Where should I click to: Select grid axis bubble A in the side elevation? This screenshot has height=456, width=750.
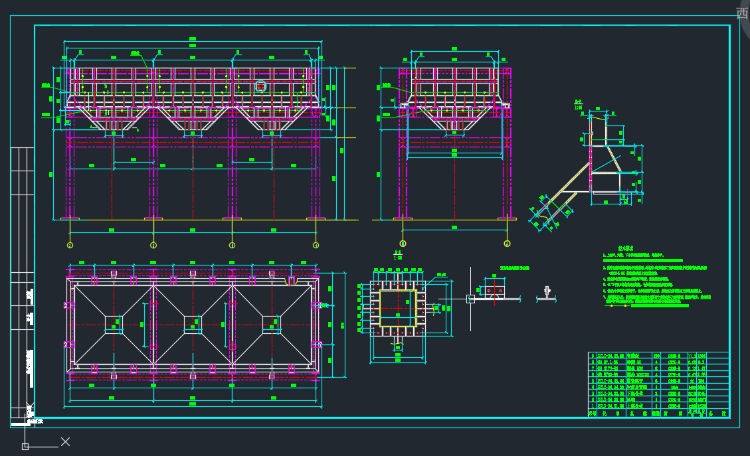(x=507, y=244)
